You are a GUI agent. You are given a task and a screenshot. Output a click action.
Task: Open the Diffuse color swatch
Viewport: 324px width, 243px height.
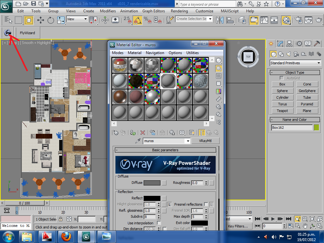(152, 183)
